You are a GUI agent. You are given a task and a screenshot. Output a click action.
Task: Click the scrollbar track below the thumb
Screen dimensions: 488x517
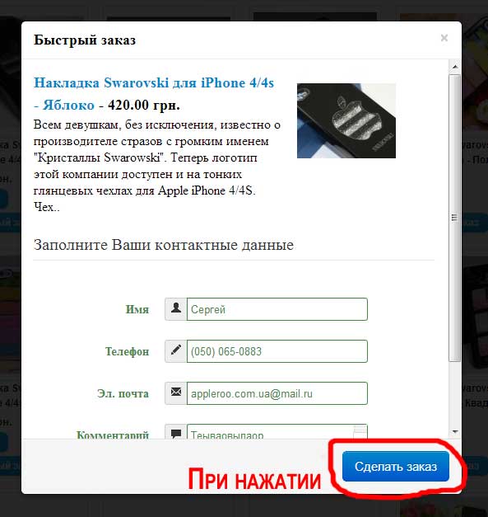pyautogui.click(x=455, y=394)
